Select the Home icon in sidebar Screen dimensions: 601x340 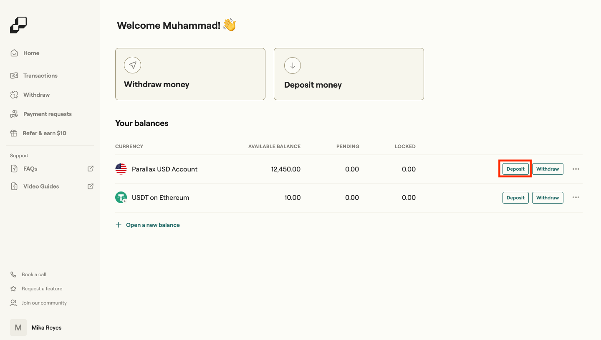point(14,53)
